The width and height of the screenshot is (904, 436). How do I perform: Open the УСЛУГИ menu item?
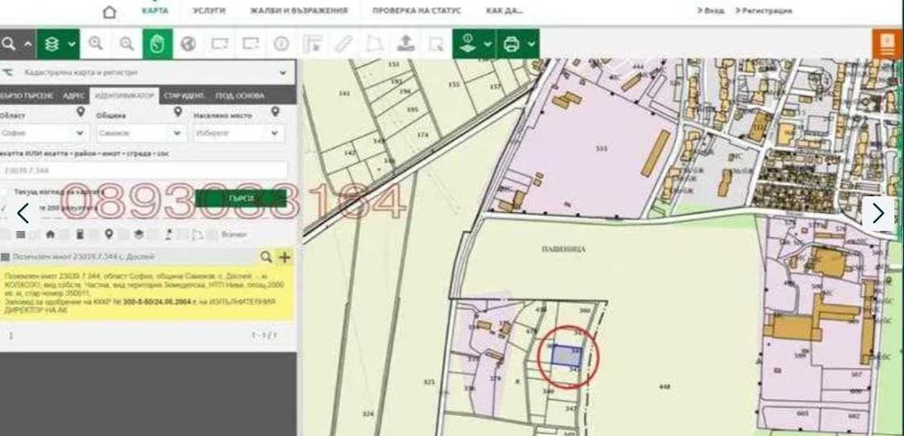tap(209, 10)
